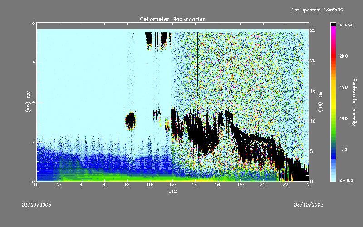Click the "2" tick on the km axis
363x227 pixels.
click(x=34, y=142)
